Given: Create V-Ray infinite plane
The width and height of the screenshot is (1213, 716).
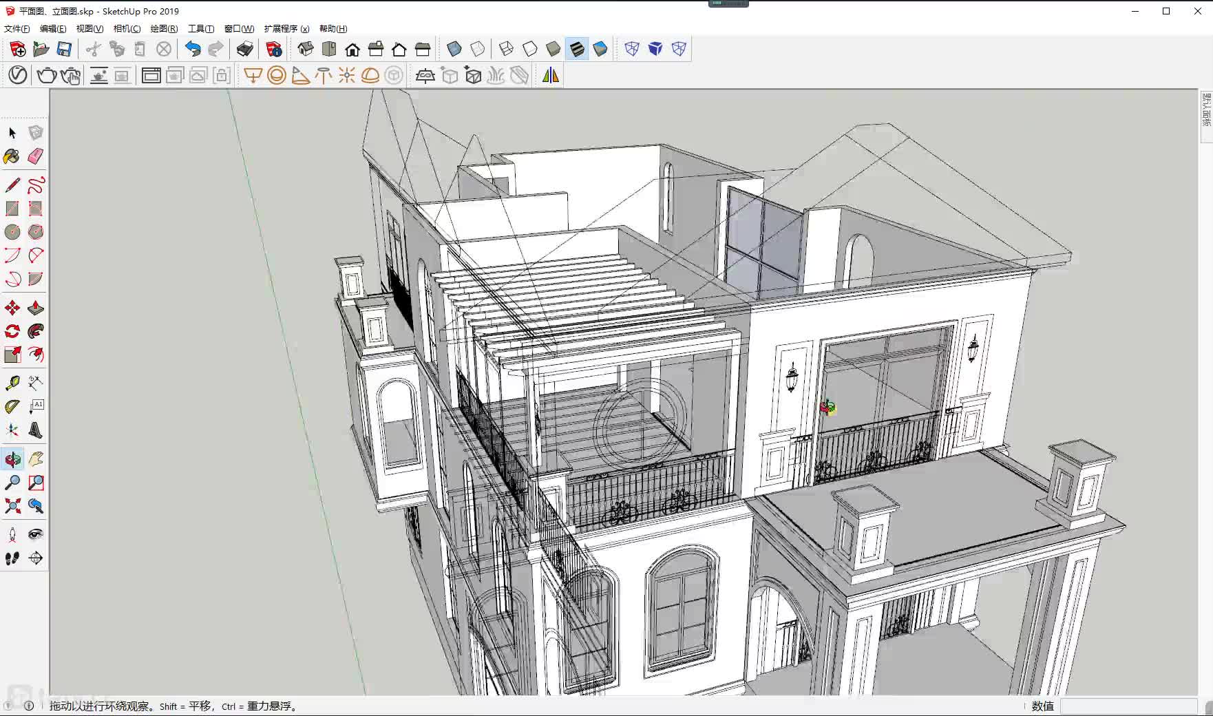Looking at the screenshot, I should tap(425, 75).
